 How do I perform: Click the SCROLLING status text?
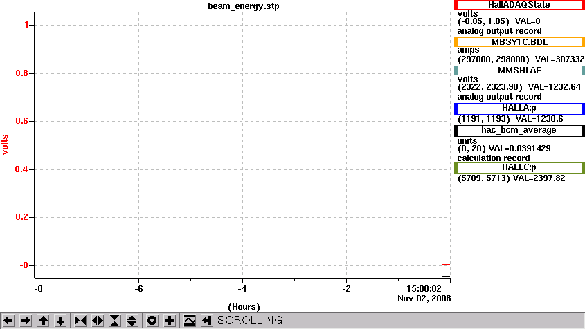tap(250, 321)
